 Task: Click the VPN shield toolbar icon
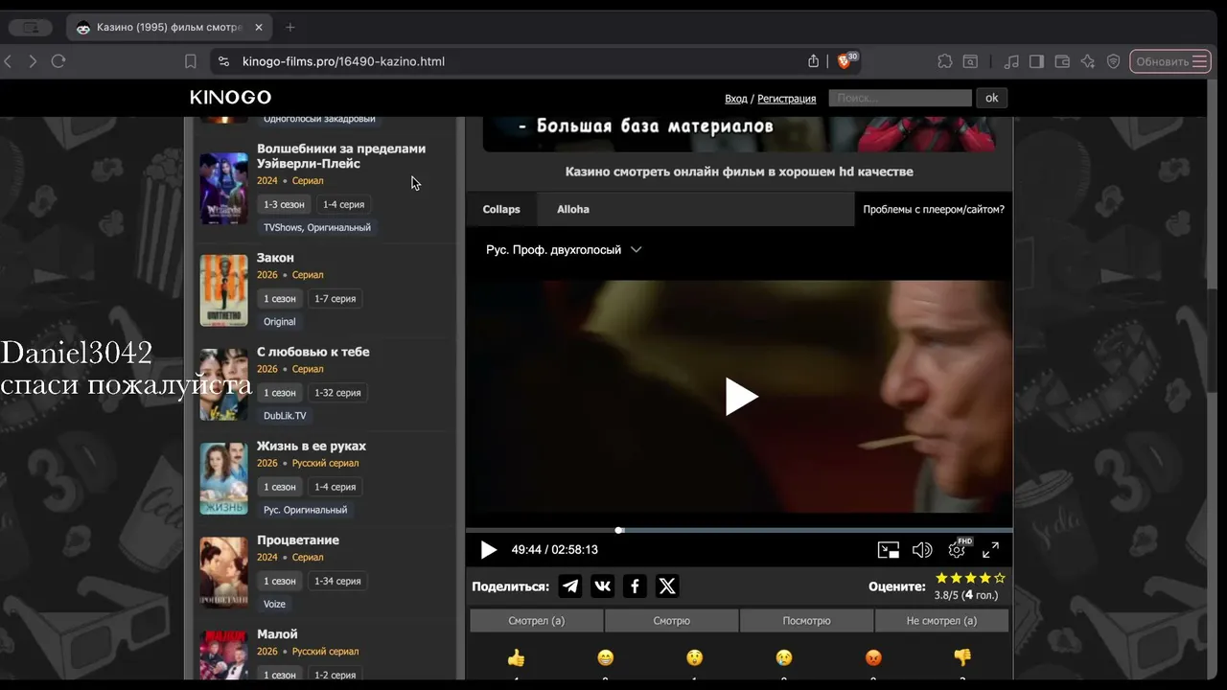click(x=1113, y=61)
